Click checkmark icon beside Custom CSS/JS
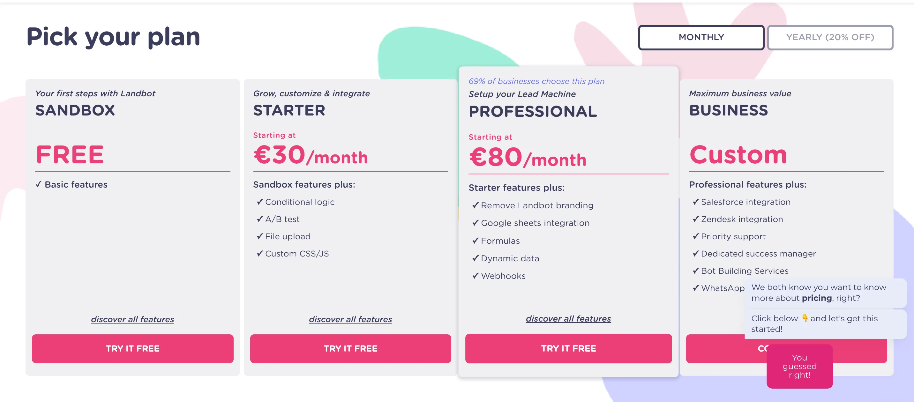Viewport: 914px width, 402px height. pyautogui.click(x=260, y=254)
